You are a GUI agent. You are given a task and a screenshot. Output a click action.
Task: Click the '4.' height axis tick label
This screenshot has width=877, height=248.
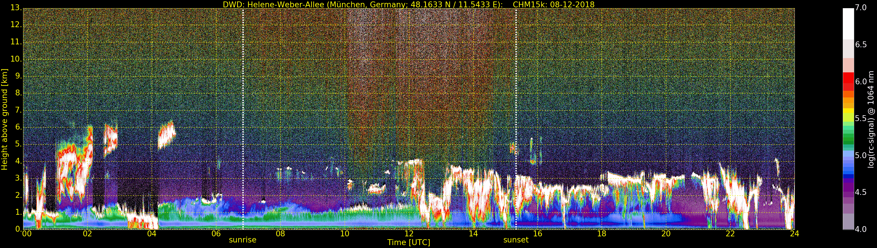click(18, 161)
